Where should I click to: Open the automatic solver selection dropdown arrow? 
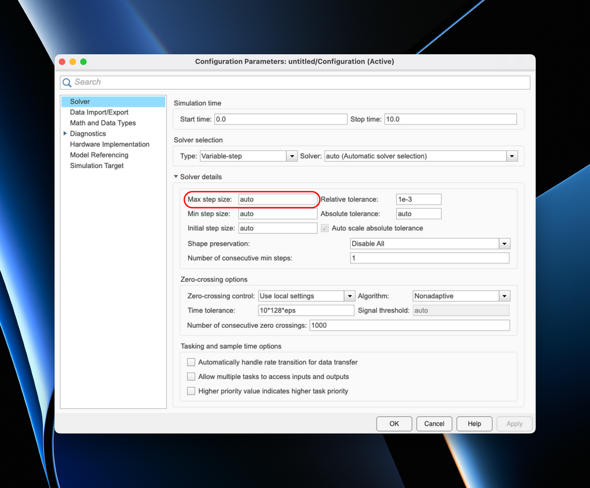(512, 156)
